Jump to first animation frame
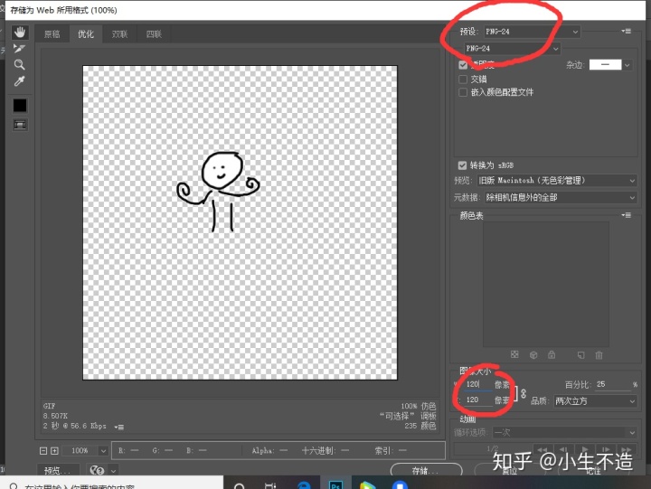 coord(542,449)
